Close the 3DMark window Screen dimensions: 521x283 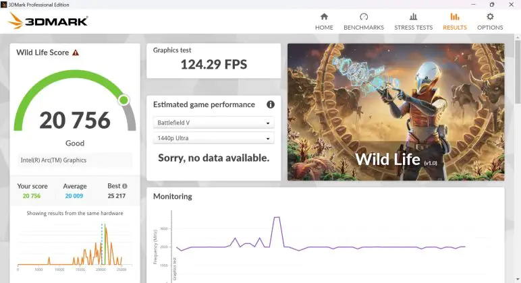click(x=512, y=4)
